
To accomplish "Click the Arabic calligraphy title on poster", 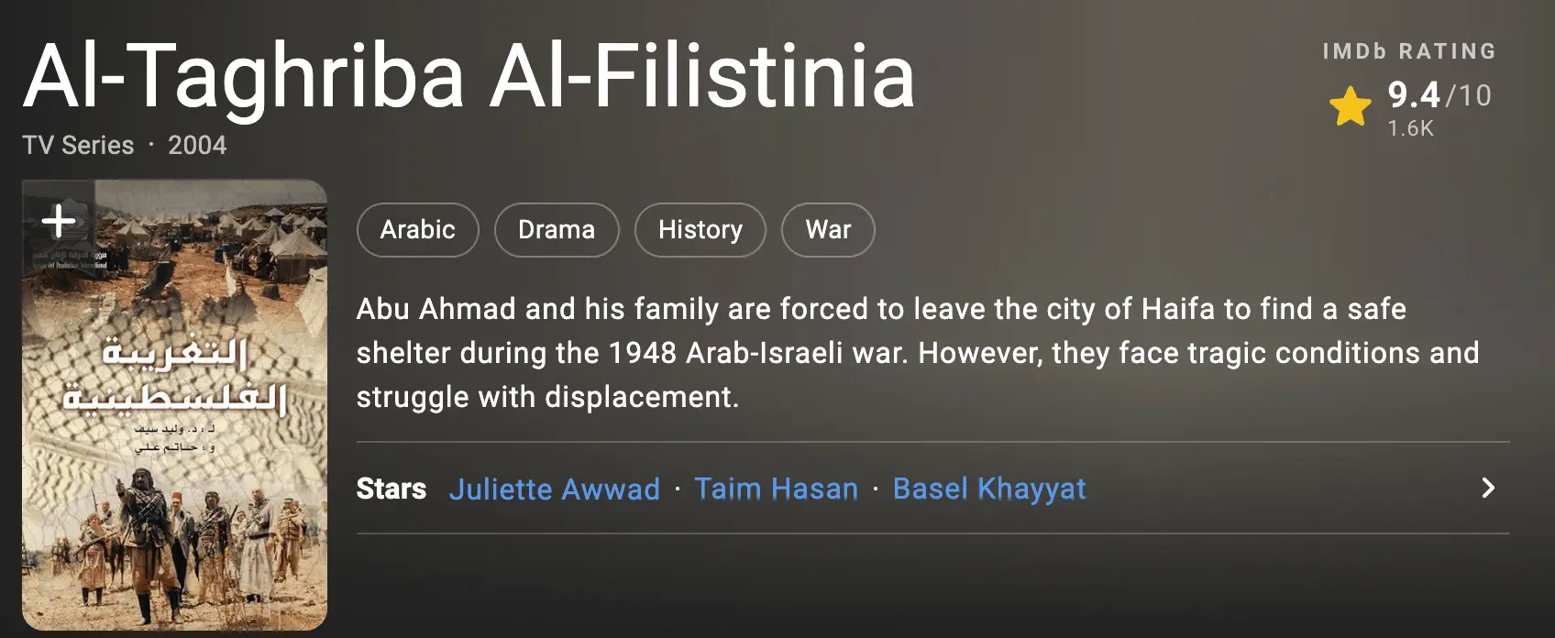I will pos(174,376).
